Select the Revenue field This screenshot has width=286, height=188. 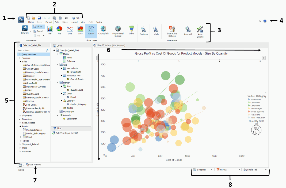click(29, 101)
